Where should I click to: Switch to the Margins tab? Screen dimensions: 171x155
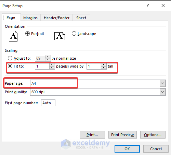pyautogui.click(x=30, y=18)
